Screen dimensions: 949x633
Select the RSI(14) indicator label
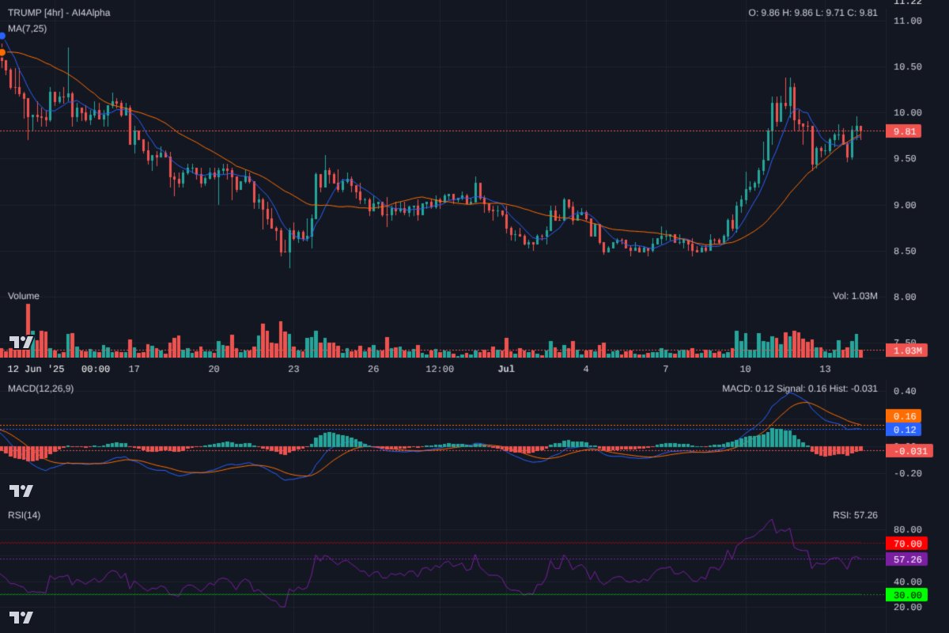[x=24, y=515]
